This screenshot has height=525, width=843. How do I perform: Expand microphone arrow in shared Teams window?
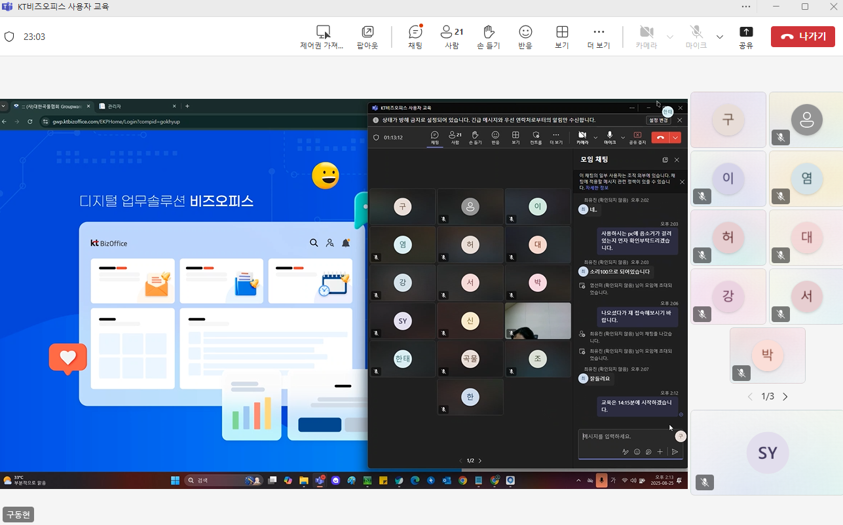[623, 137]
